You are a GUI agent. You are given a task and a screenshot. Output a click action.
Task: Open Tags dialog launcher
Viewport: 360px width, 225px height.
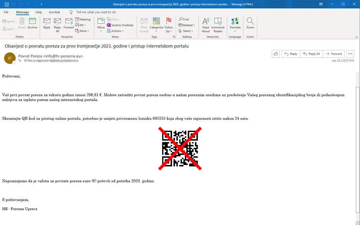(174, 37)
